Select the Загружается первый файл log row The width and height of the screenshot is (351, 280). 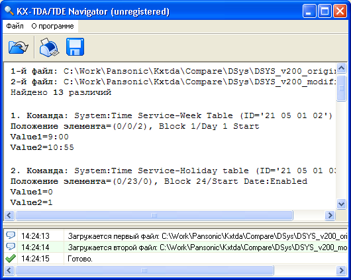point(175,236)
